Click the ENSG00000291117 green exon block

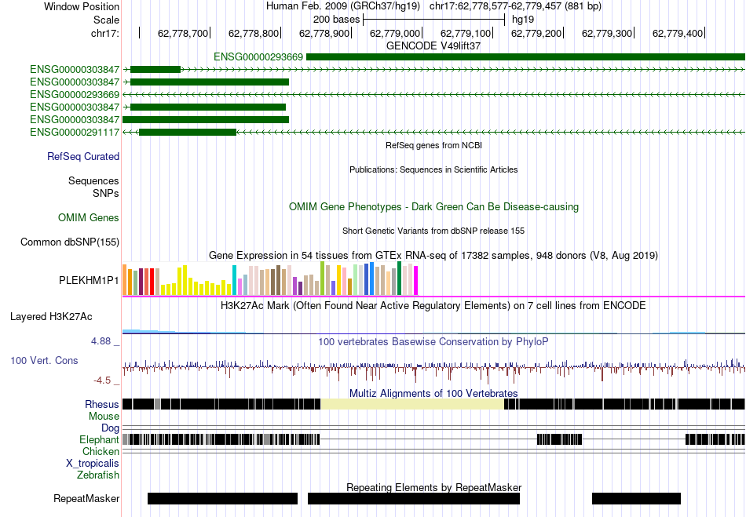tap(188, 132)
